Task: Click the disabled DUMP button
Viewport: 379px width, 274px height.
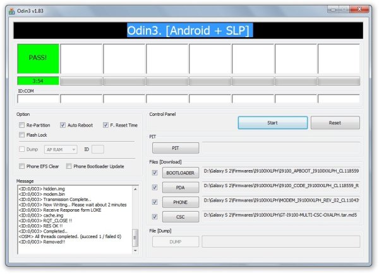Action: [x=176, y=242]
